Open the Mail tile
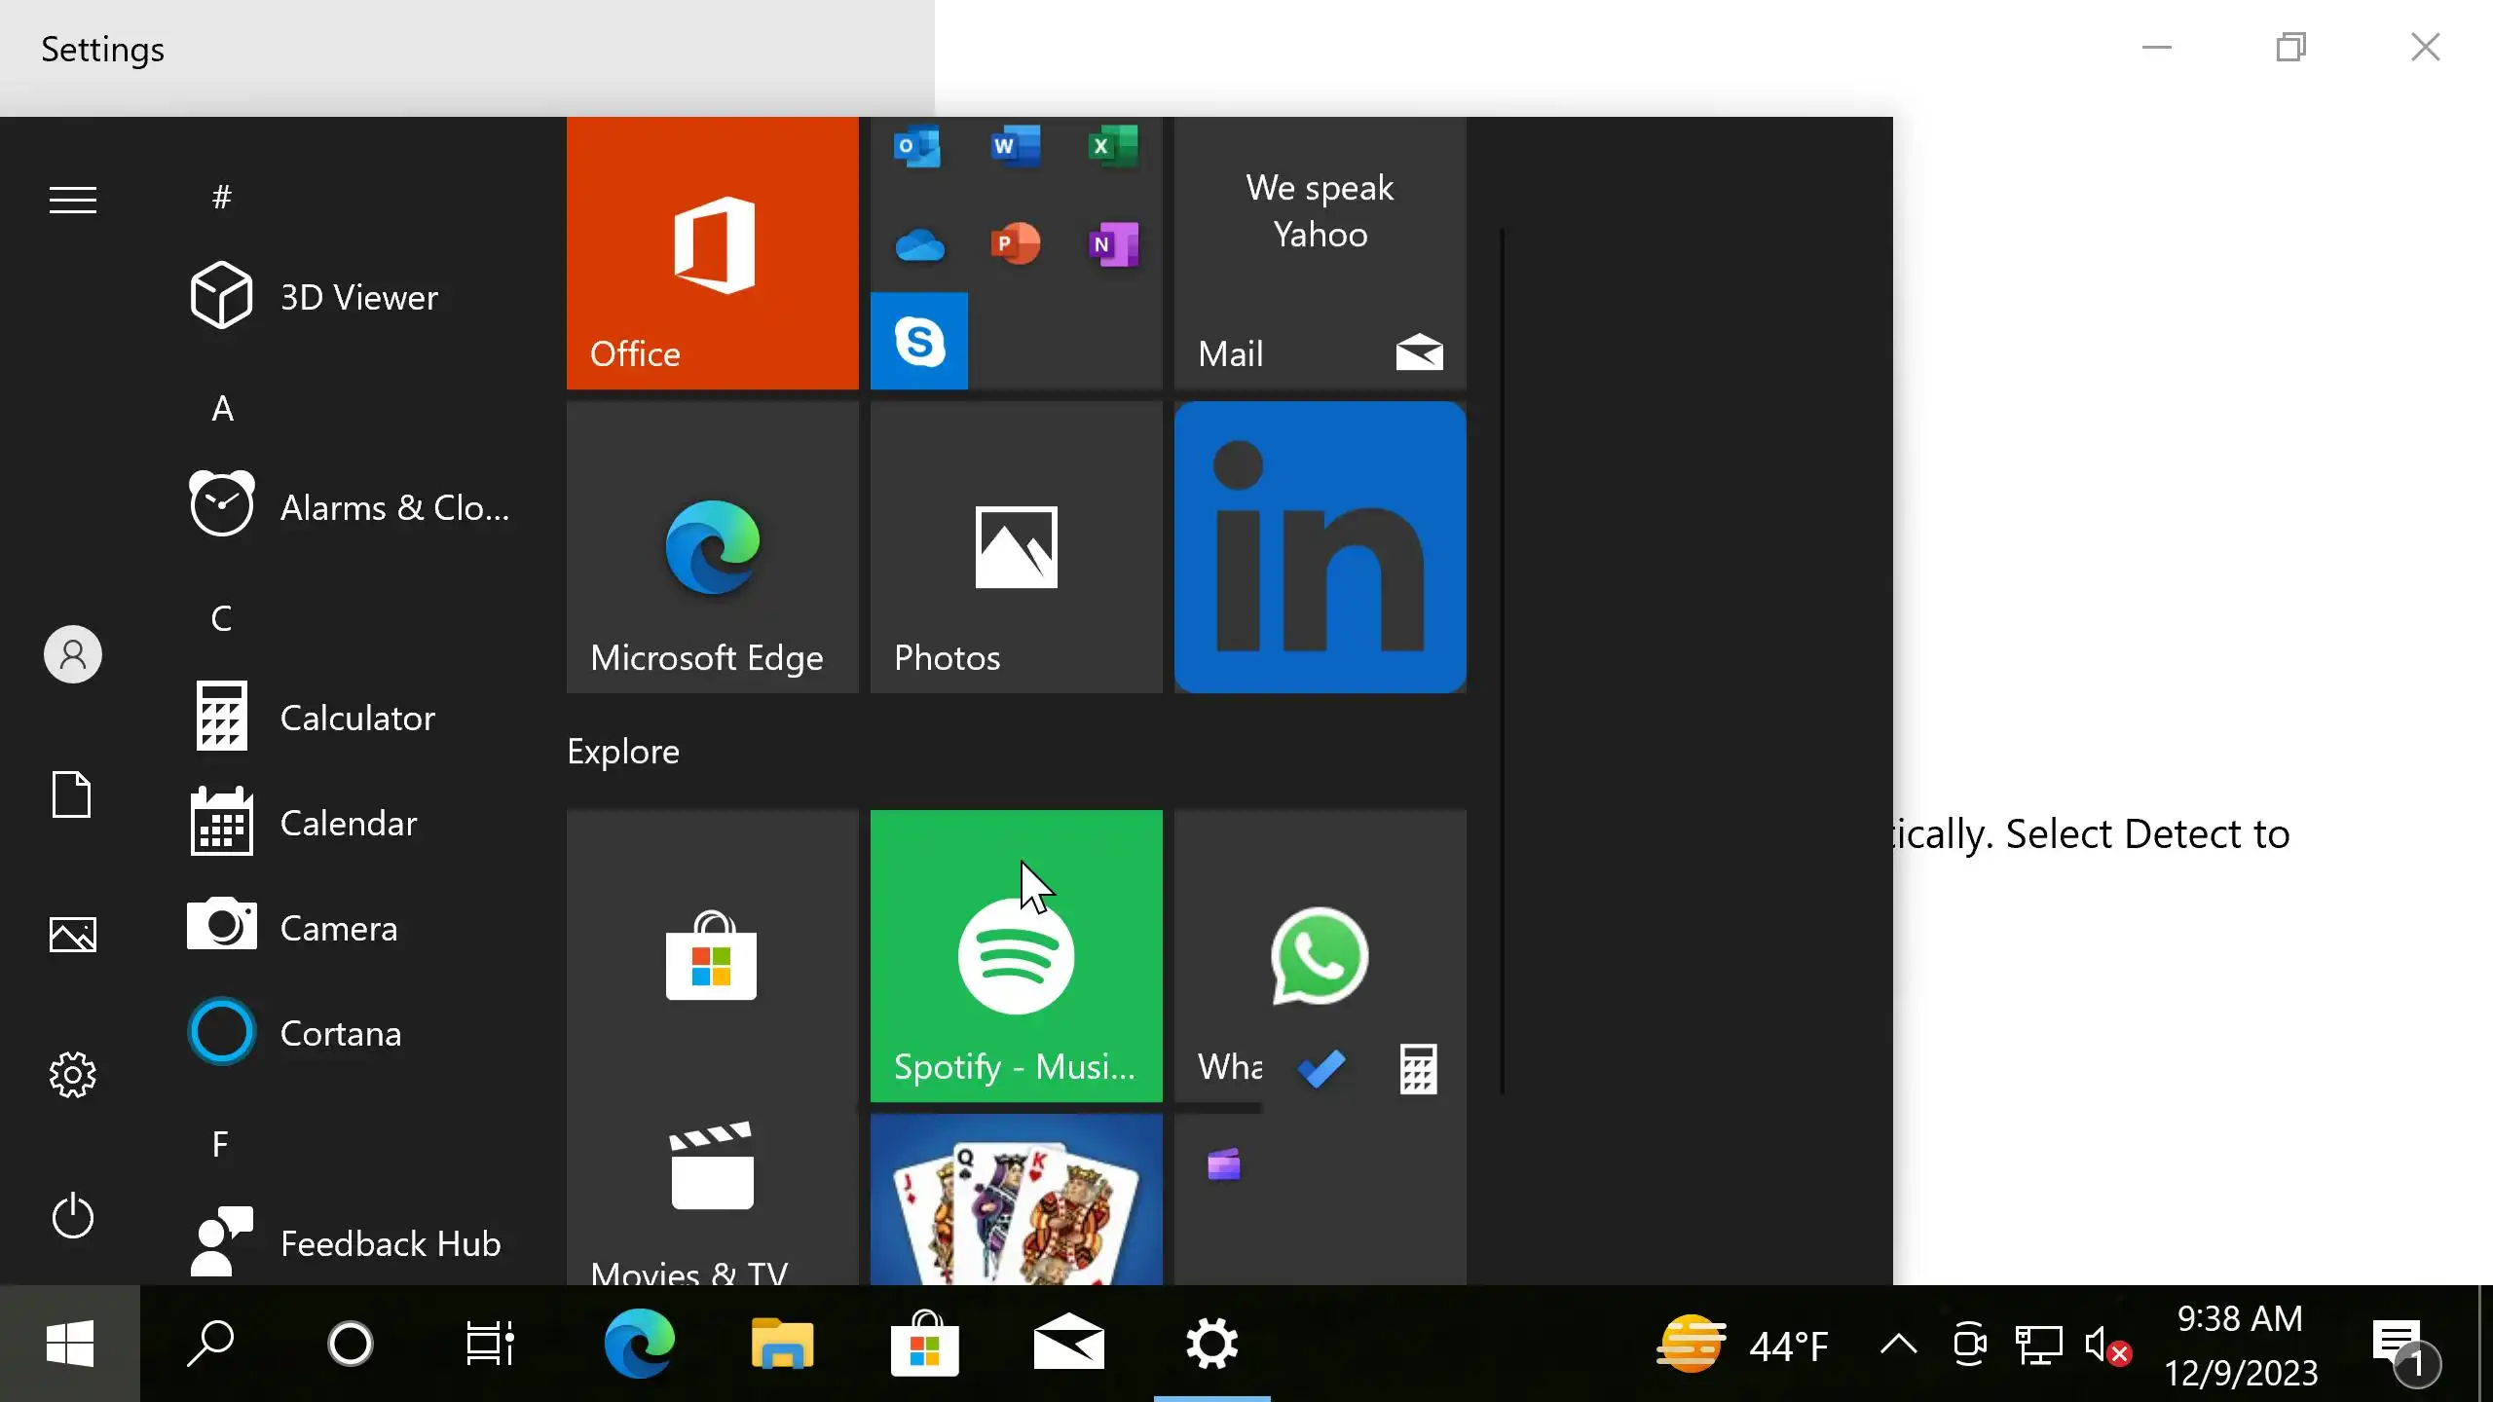The height and width of the screenshot is (1402, 2493). coord(1320,253)
